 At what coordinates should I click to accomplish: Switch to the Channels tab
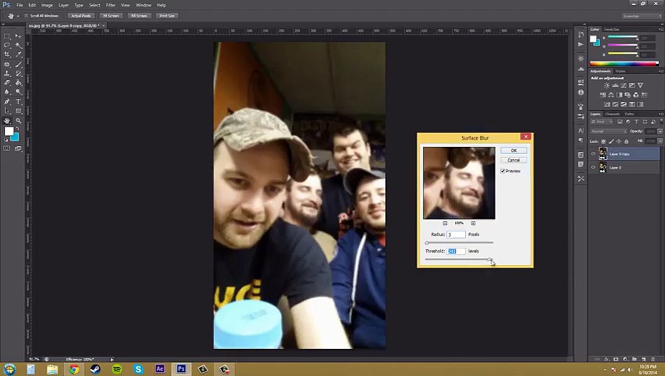click(612, 114)
